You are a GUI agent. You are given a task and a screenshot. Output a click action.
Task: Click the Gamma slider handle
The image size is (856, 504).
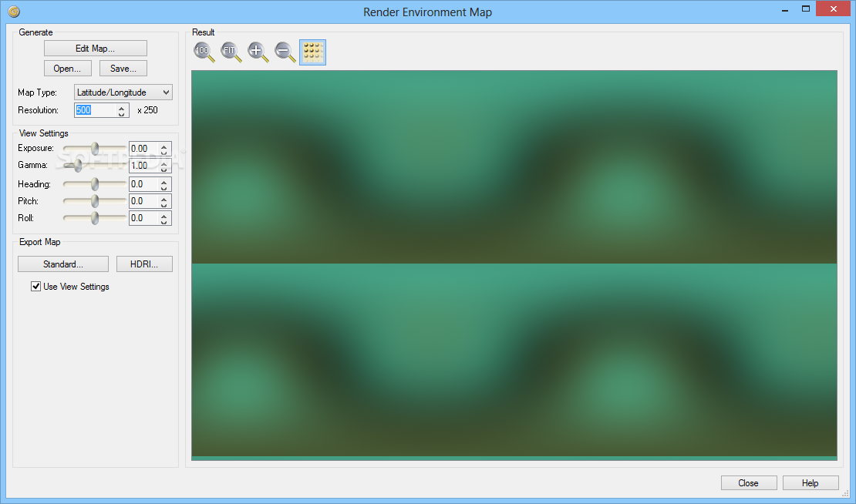(78, 165)
